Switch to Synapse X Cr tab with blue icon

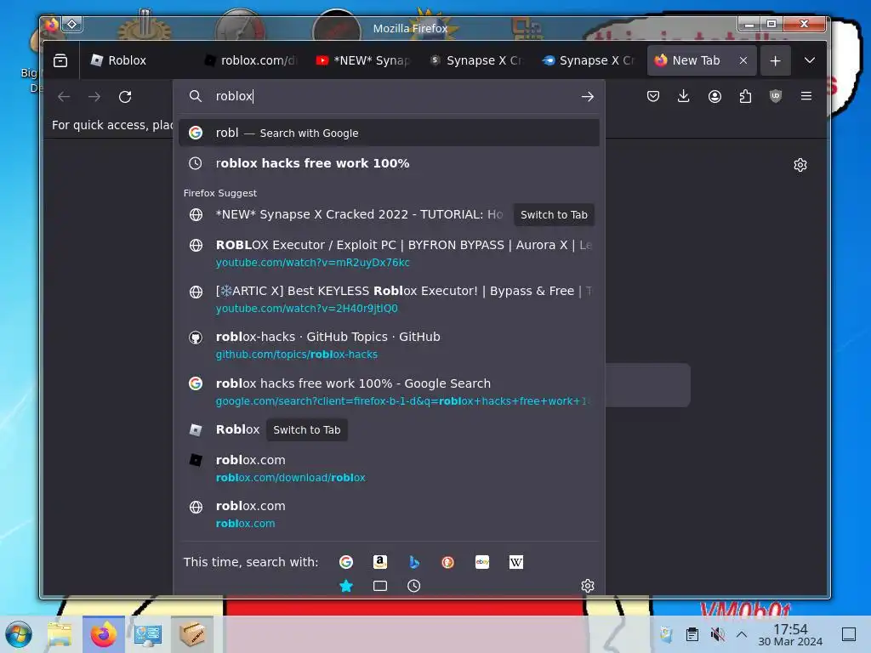click(x=589, y=60)
